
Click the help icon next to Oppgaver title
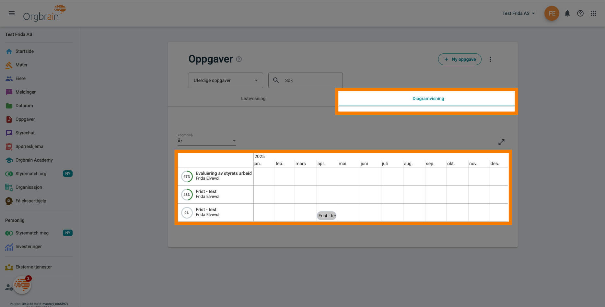point(239,59)
